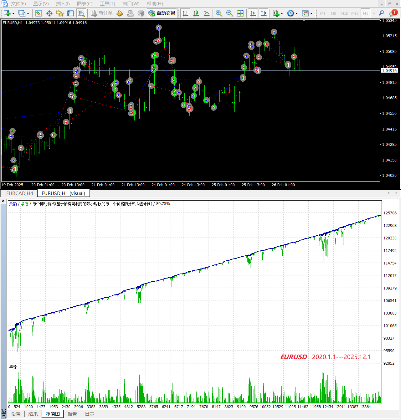Switch to the 报告 tab

pos(72,414)
